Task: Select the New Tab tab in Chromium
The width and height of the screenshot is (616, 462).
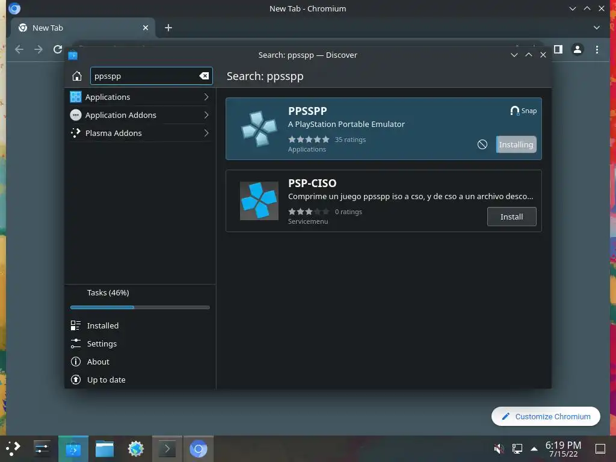Action: point(82,28)
